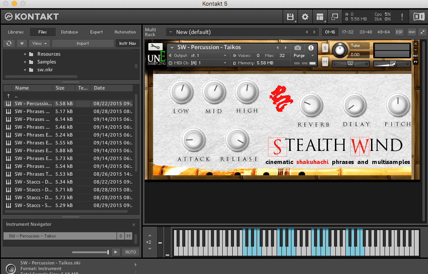The height and width of the screenshot is (274, 428).
Task: Open the workspace layout panel icon
Action: [320, 17]
